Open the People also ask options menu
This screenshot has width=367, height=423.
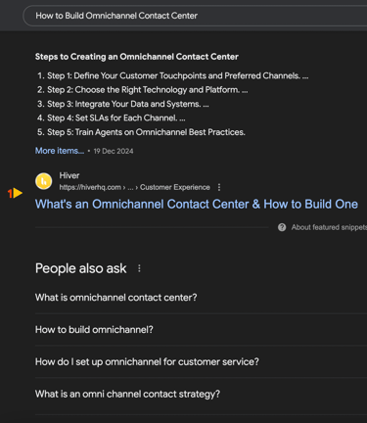(x=139, y=268)
